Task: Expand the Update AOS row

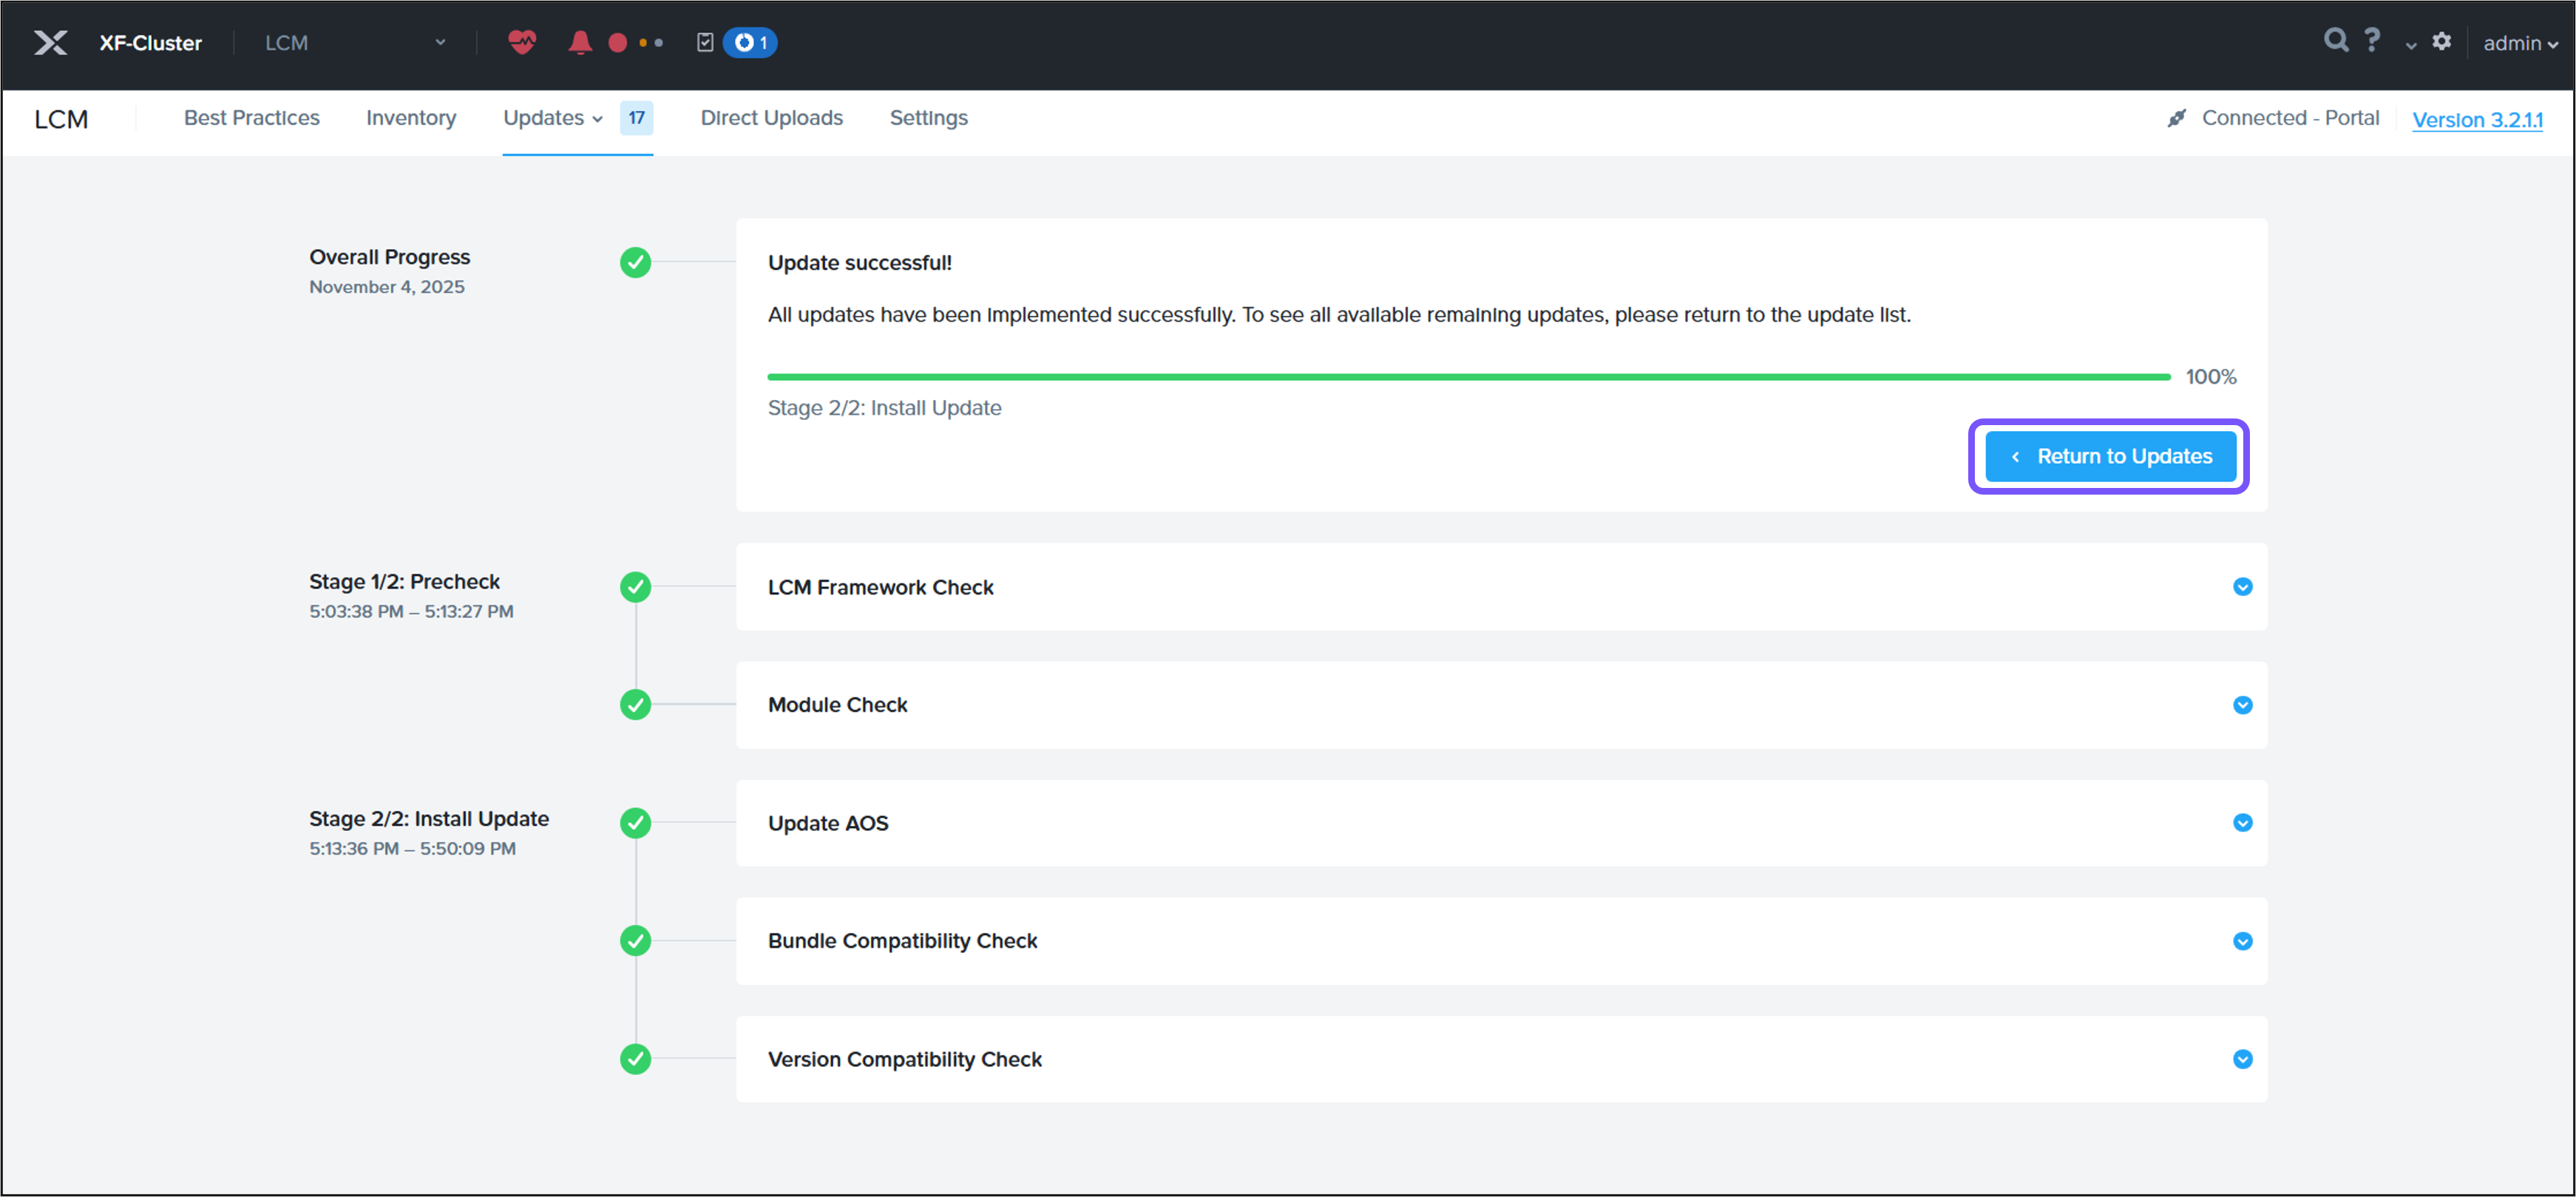Action: tap(2242, 823)
